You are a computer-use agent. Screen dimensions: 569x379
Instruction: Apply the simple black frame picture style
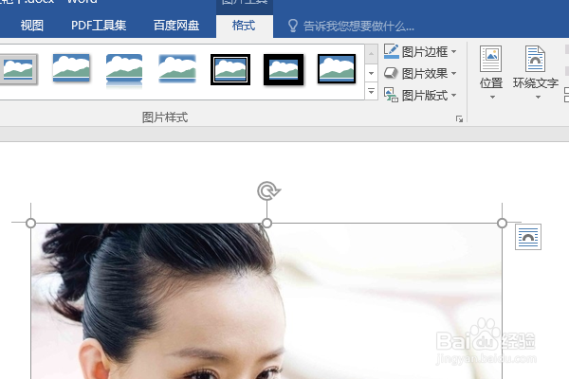tap(337, 69)
